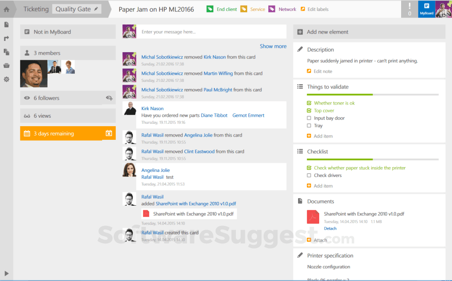Go to the home icon

coord(6,9)
